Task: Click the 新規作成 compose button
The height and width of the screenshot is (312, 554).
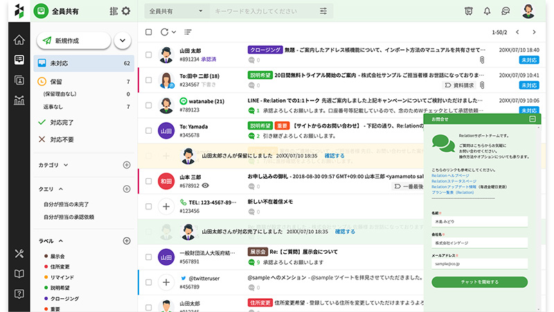Action: pos(73,41)
